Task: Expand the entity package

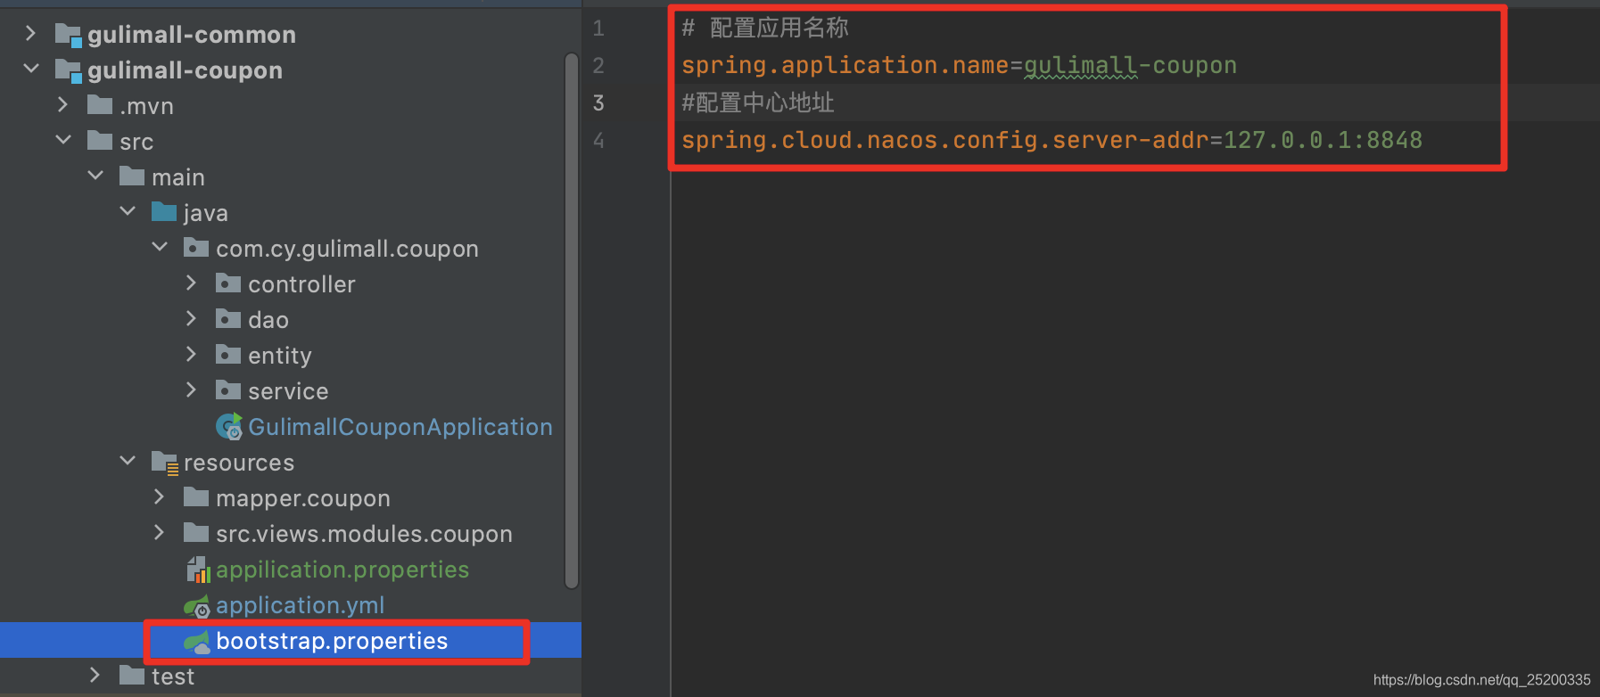Action: [x=191, y=355]
